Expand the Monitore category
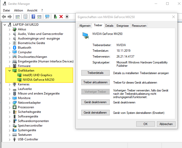 (9, 98)
